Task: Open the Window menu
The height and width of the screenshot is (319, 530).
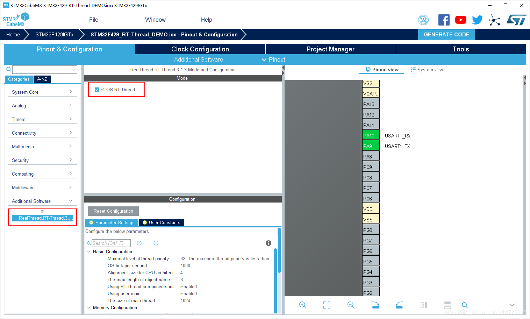Action: pyautogui.click(x=156, y=20)
